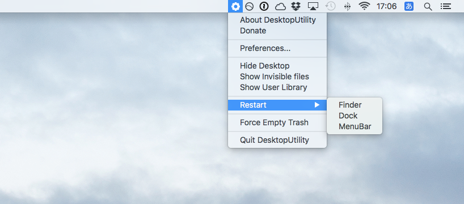The height and width of the screenshot is (204, 464).
Task: Choose Dock in the Restart submenu
Action: pos(355,116)
